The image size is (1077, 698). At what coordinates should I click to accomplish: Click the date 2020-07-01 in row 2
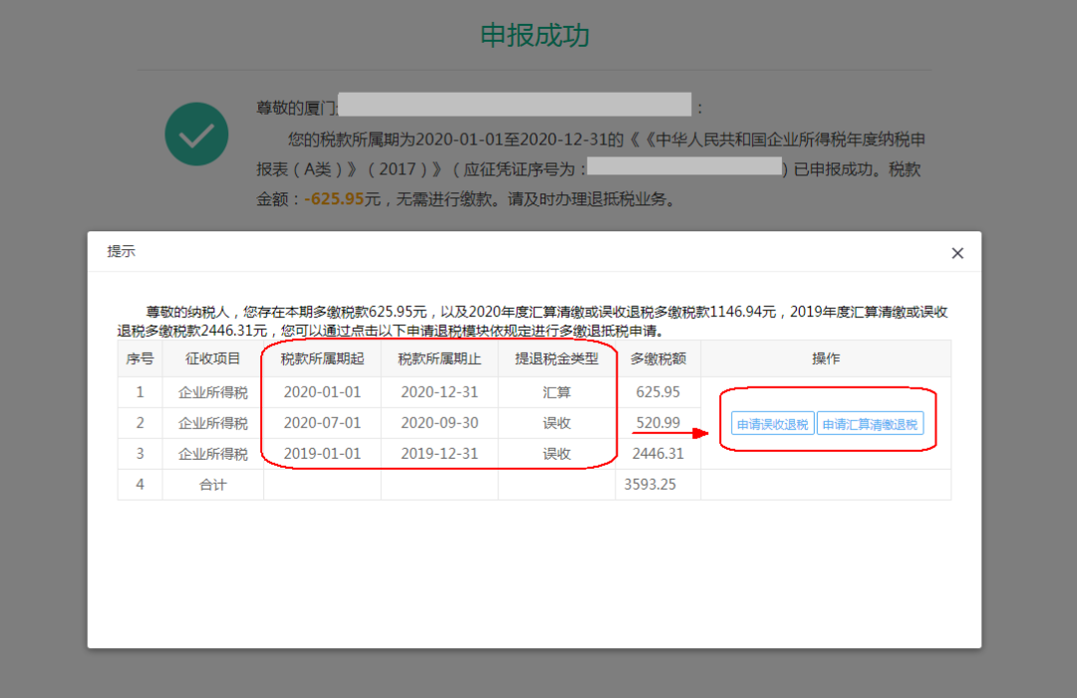321,422
